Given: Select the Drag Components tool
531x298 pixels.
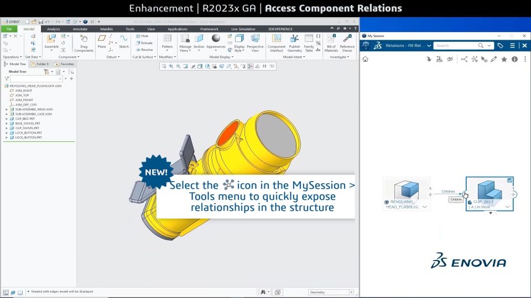Looking at the screenshot, I should point(84,43).
